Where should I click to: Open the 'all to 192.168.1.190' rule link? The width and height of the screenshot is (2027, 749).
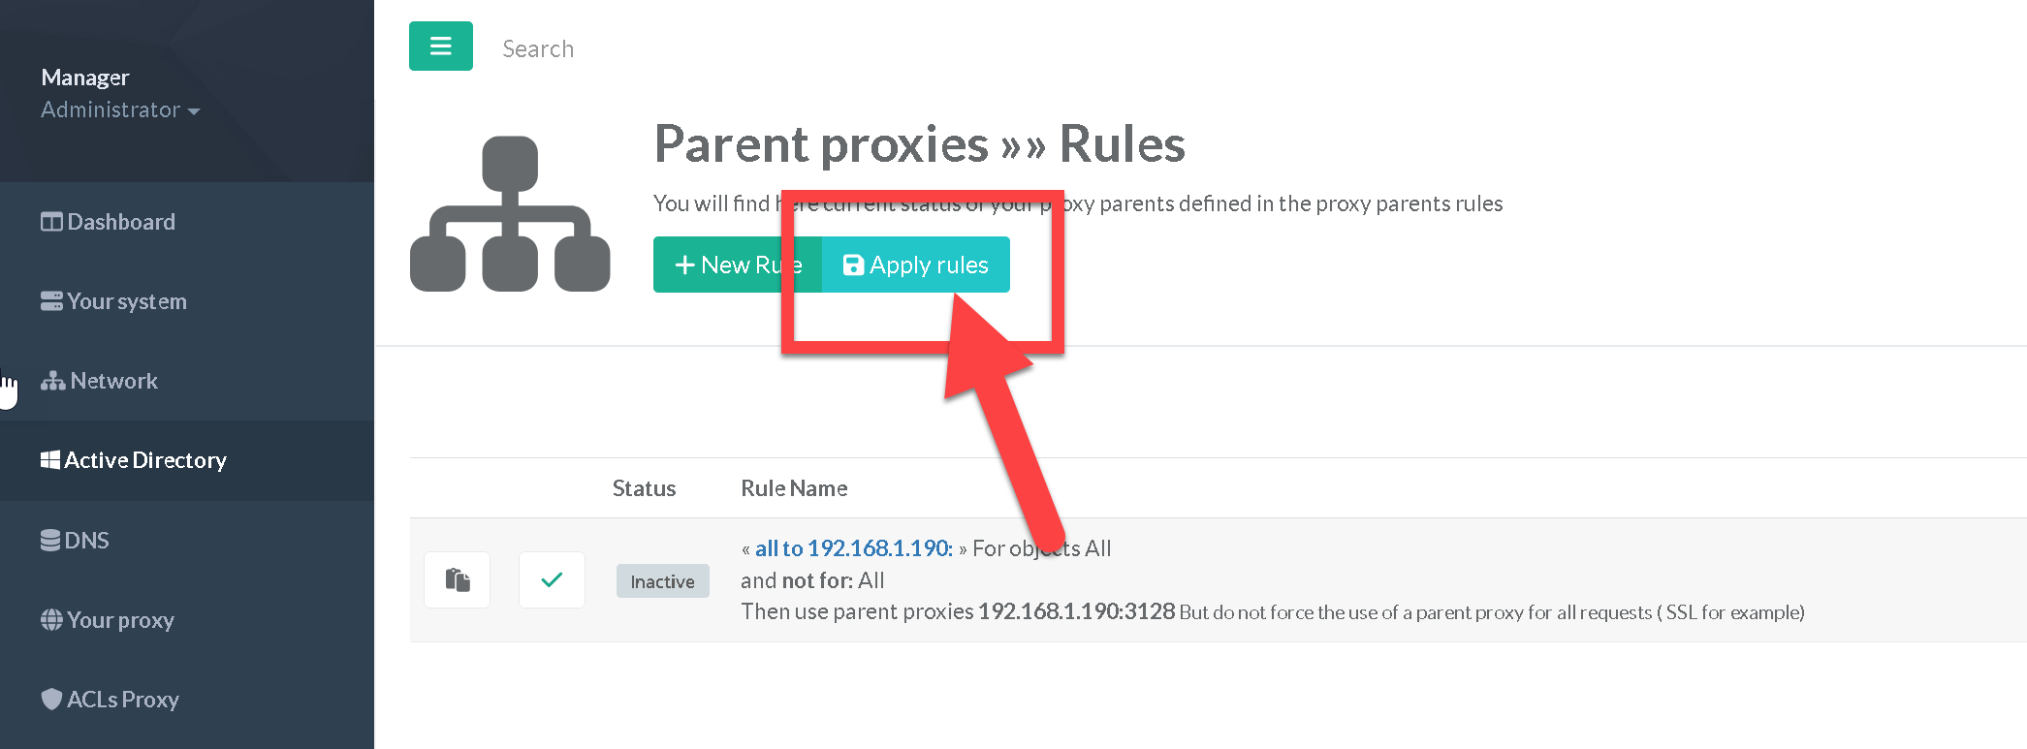point(853,548)
